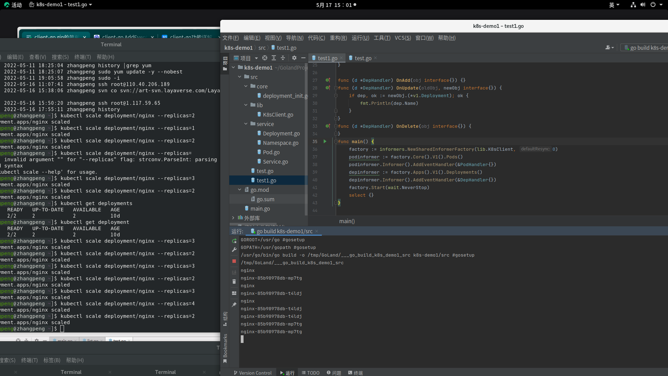The height and width of the screenshot is (376, 668).
Task: Collapse the service folder
Action: tap(246, 124)
